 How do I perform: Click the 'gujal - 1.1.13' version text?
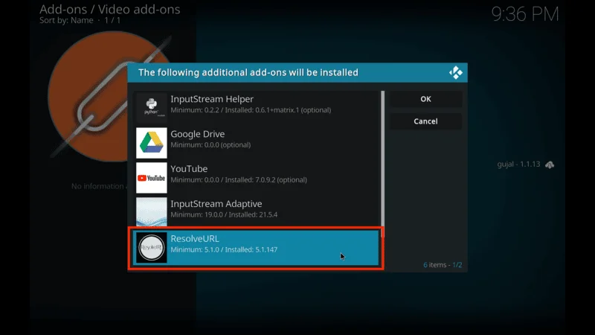pyautogui.click(x=518, y=164)
